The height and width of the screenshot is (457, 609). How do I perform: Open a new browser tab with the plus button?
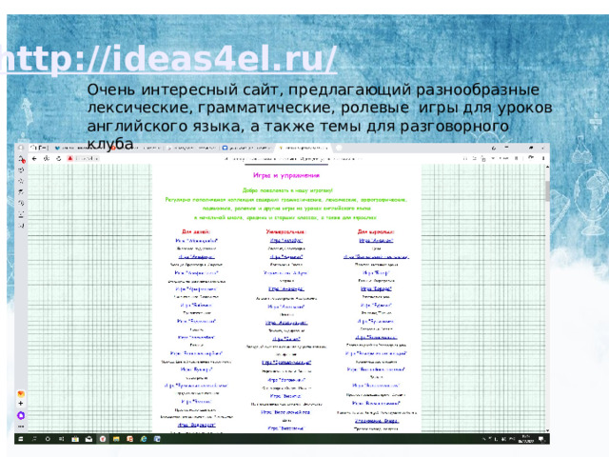339,148
